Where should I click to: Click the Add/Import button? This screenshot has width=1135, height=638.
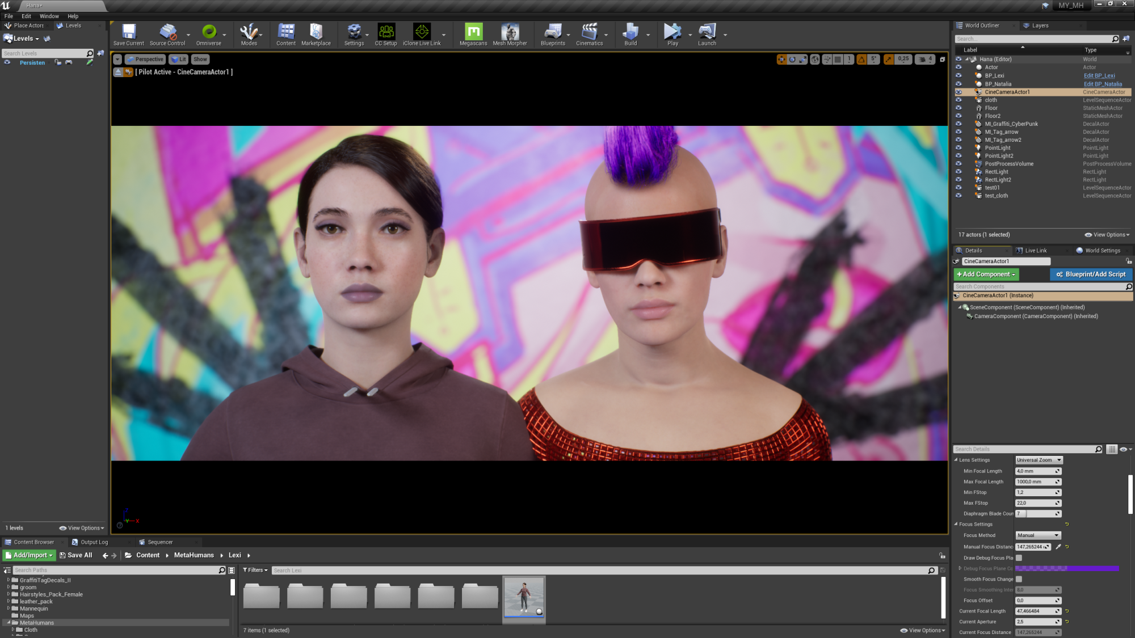[x=30, y=556]
